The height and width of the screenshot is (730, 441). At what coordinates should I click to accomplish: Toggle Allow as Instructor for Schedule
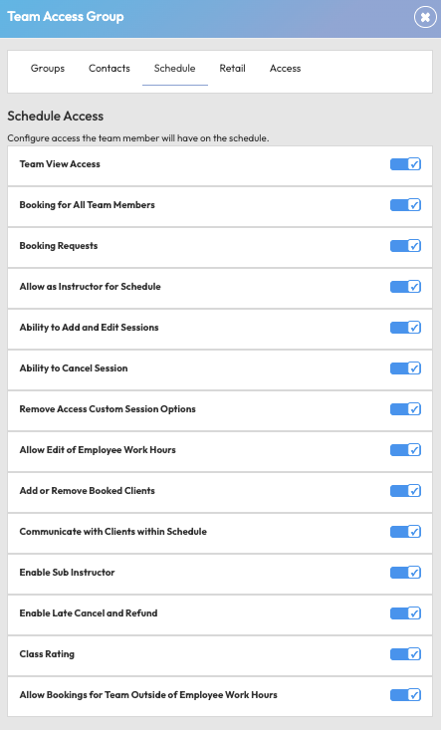[x=405, y=287]
